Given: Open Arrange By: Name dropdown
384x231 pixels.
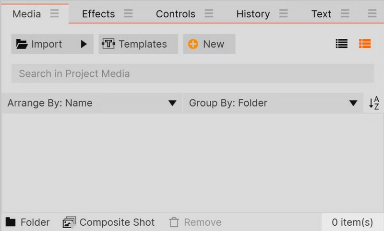Looking at the screenshot, I should (x=92, y=103).
